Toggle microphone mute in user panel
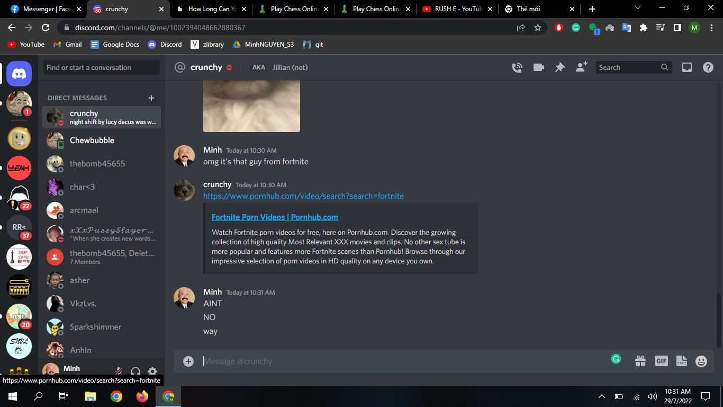This screenshot has height=407, width=723. (x=119, y=371)
